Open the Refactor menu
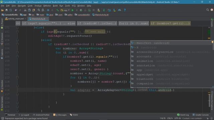 pyautogui.click(x=47, y=6)
